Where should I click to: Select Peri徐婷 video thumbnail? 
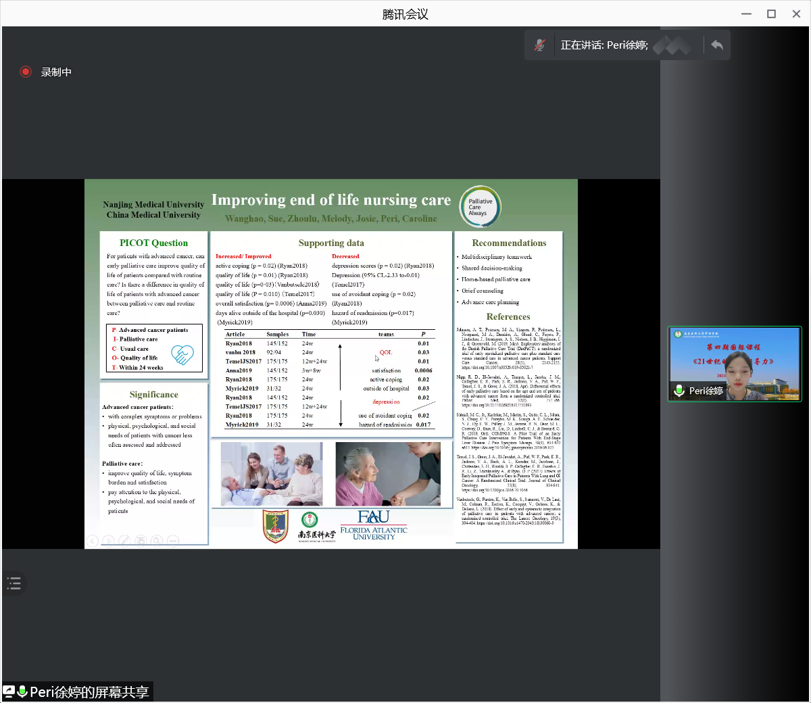pos(735,364)
